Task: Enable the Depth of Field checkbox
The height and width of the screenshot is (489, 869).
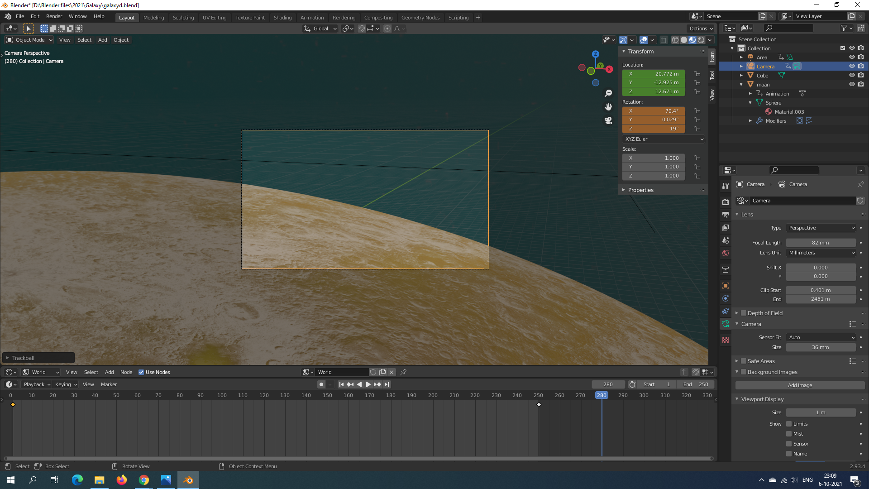Action: (x=744, y=313)
